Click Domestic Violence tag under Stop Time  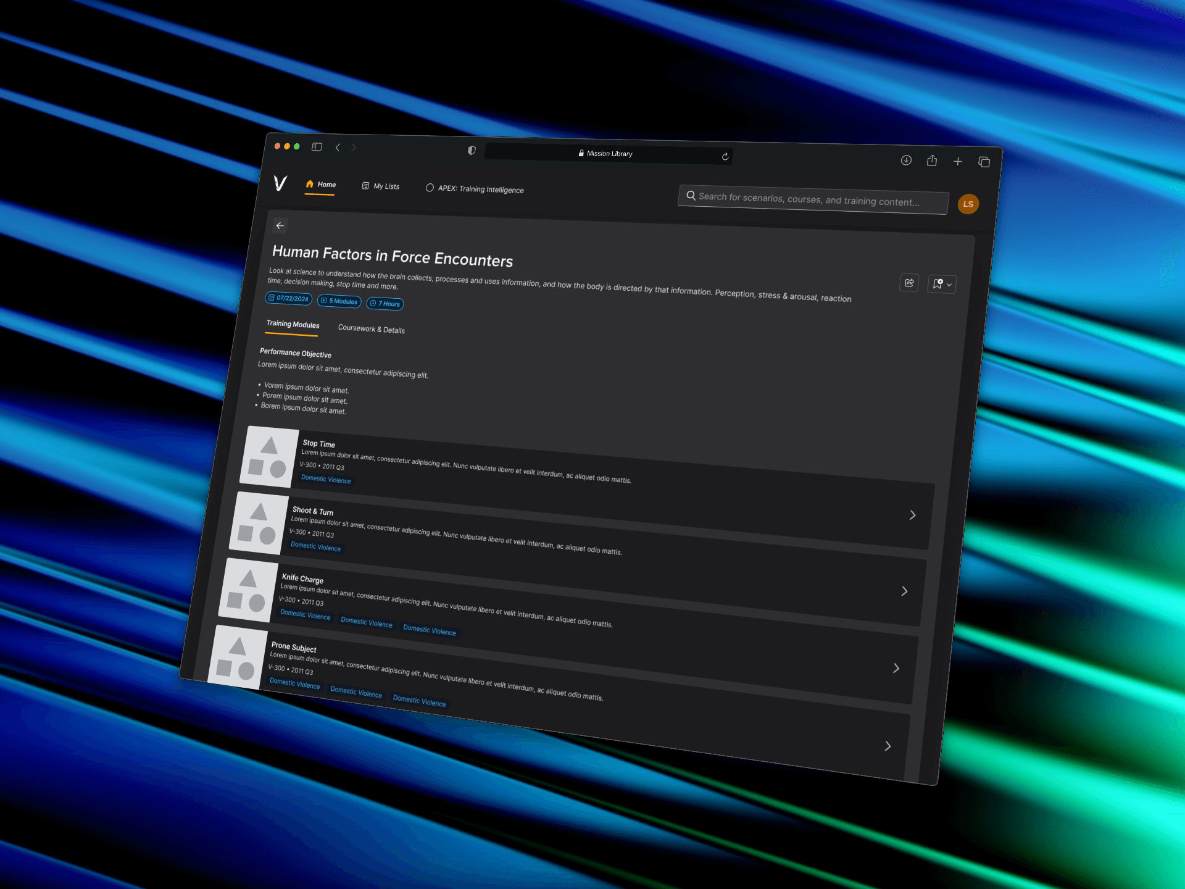click(326, 479)
